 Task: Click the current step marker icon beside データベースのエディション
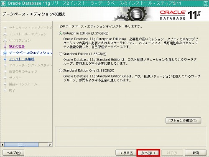[5, 53]
